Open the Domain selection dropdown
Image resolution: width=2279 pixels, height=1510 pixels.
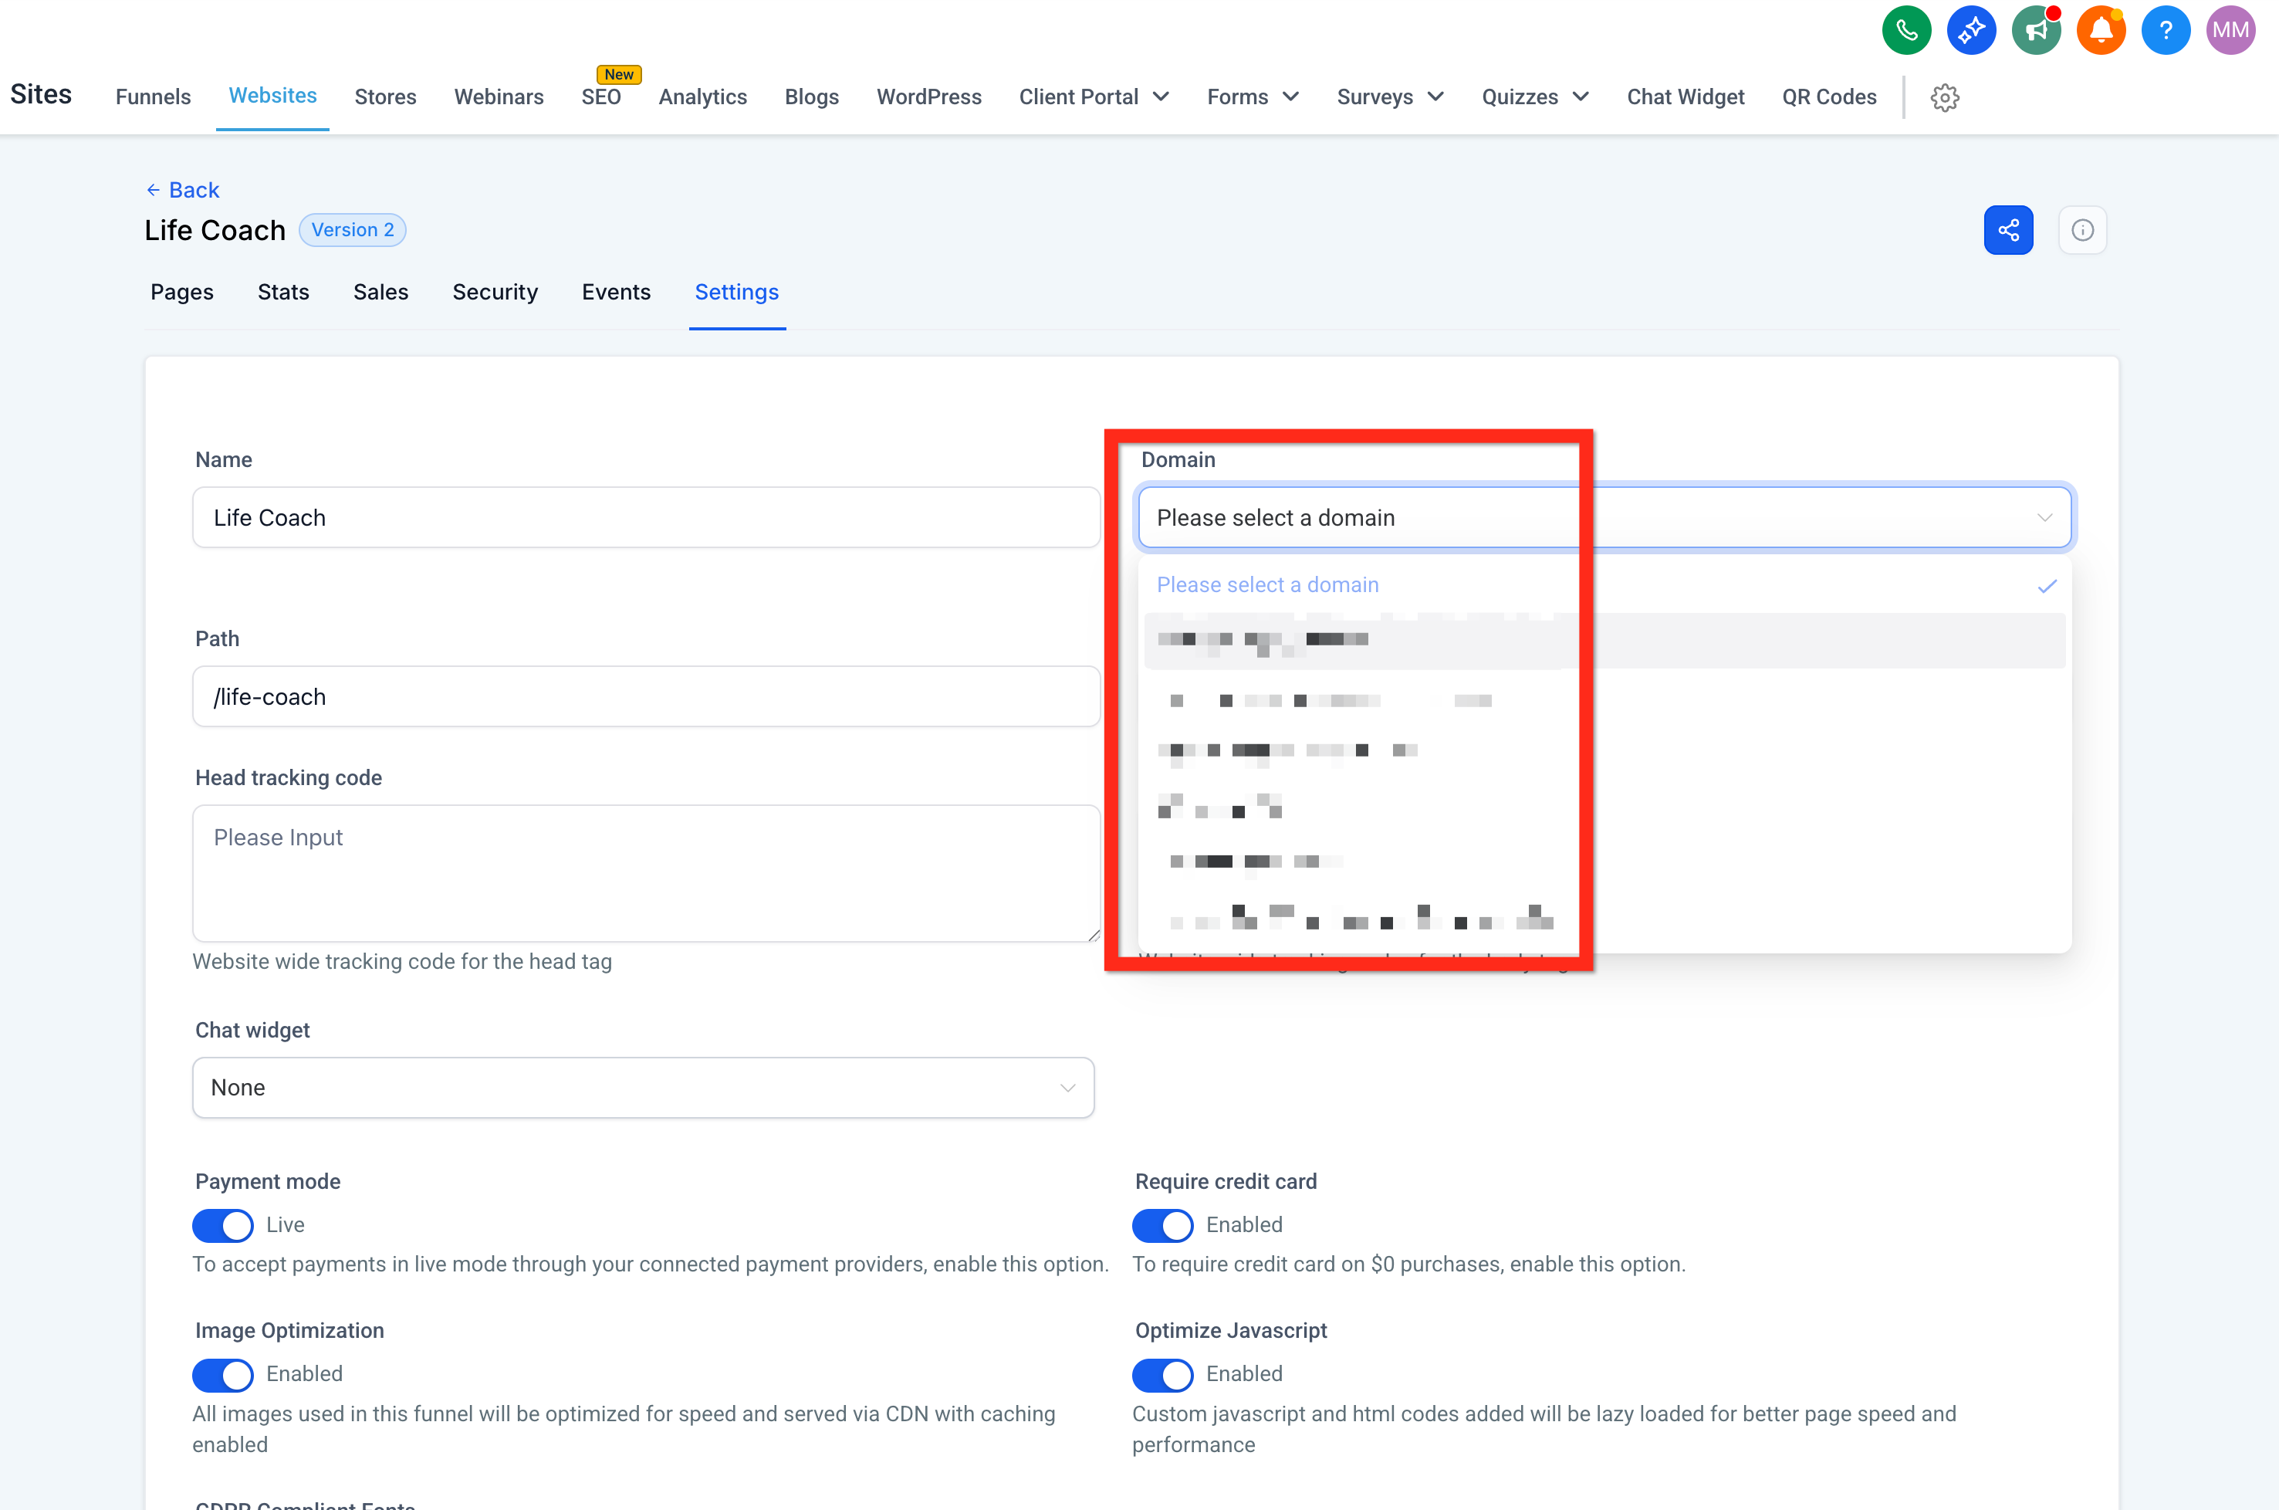click(x=1605, y=517)
